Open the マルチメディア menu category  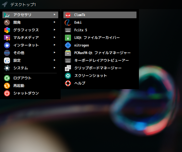tap(30, 38)
